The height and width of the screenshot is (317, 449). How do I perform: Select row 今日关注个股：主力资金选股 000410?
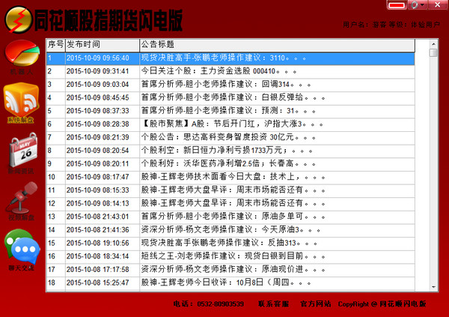pyautogui.click(x=230, y=71)
